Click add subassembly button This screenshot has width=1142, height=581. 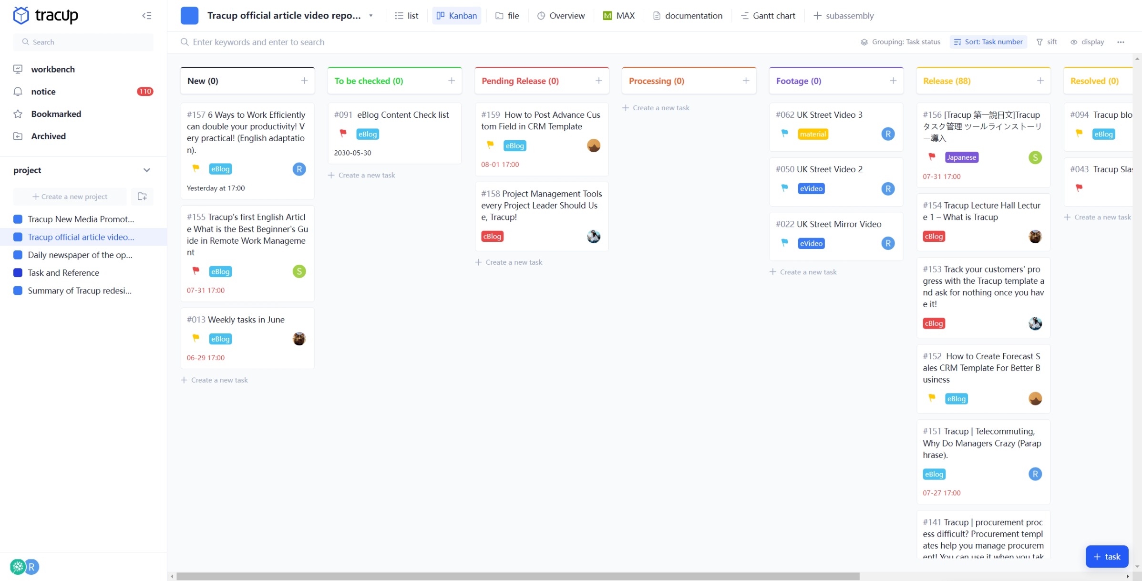point(844,16)
